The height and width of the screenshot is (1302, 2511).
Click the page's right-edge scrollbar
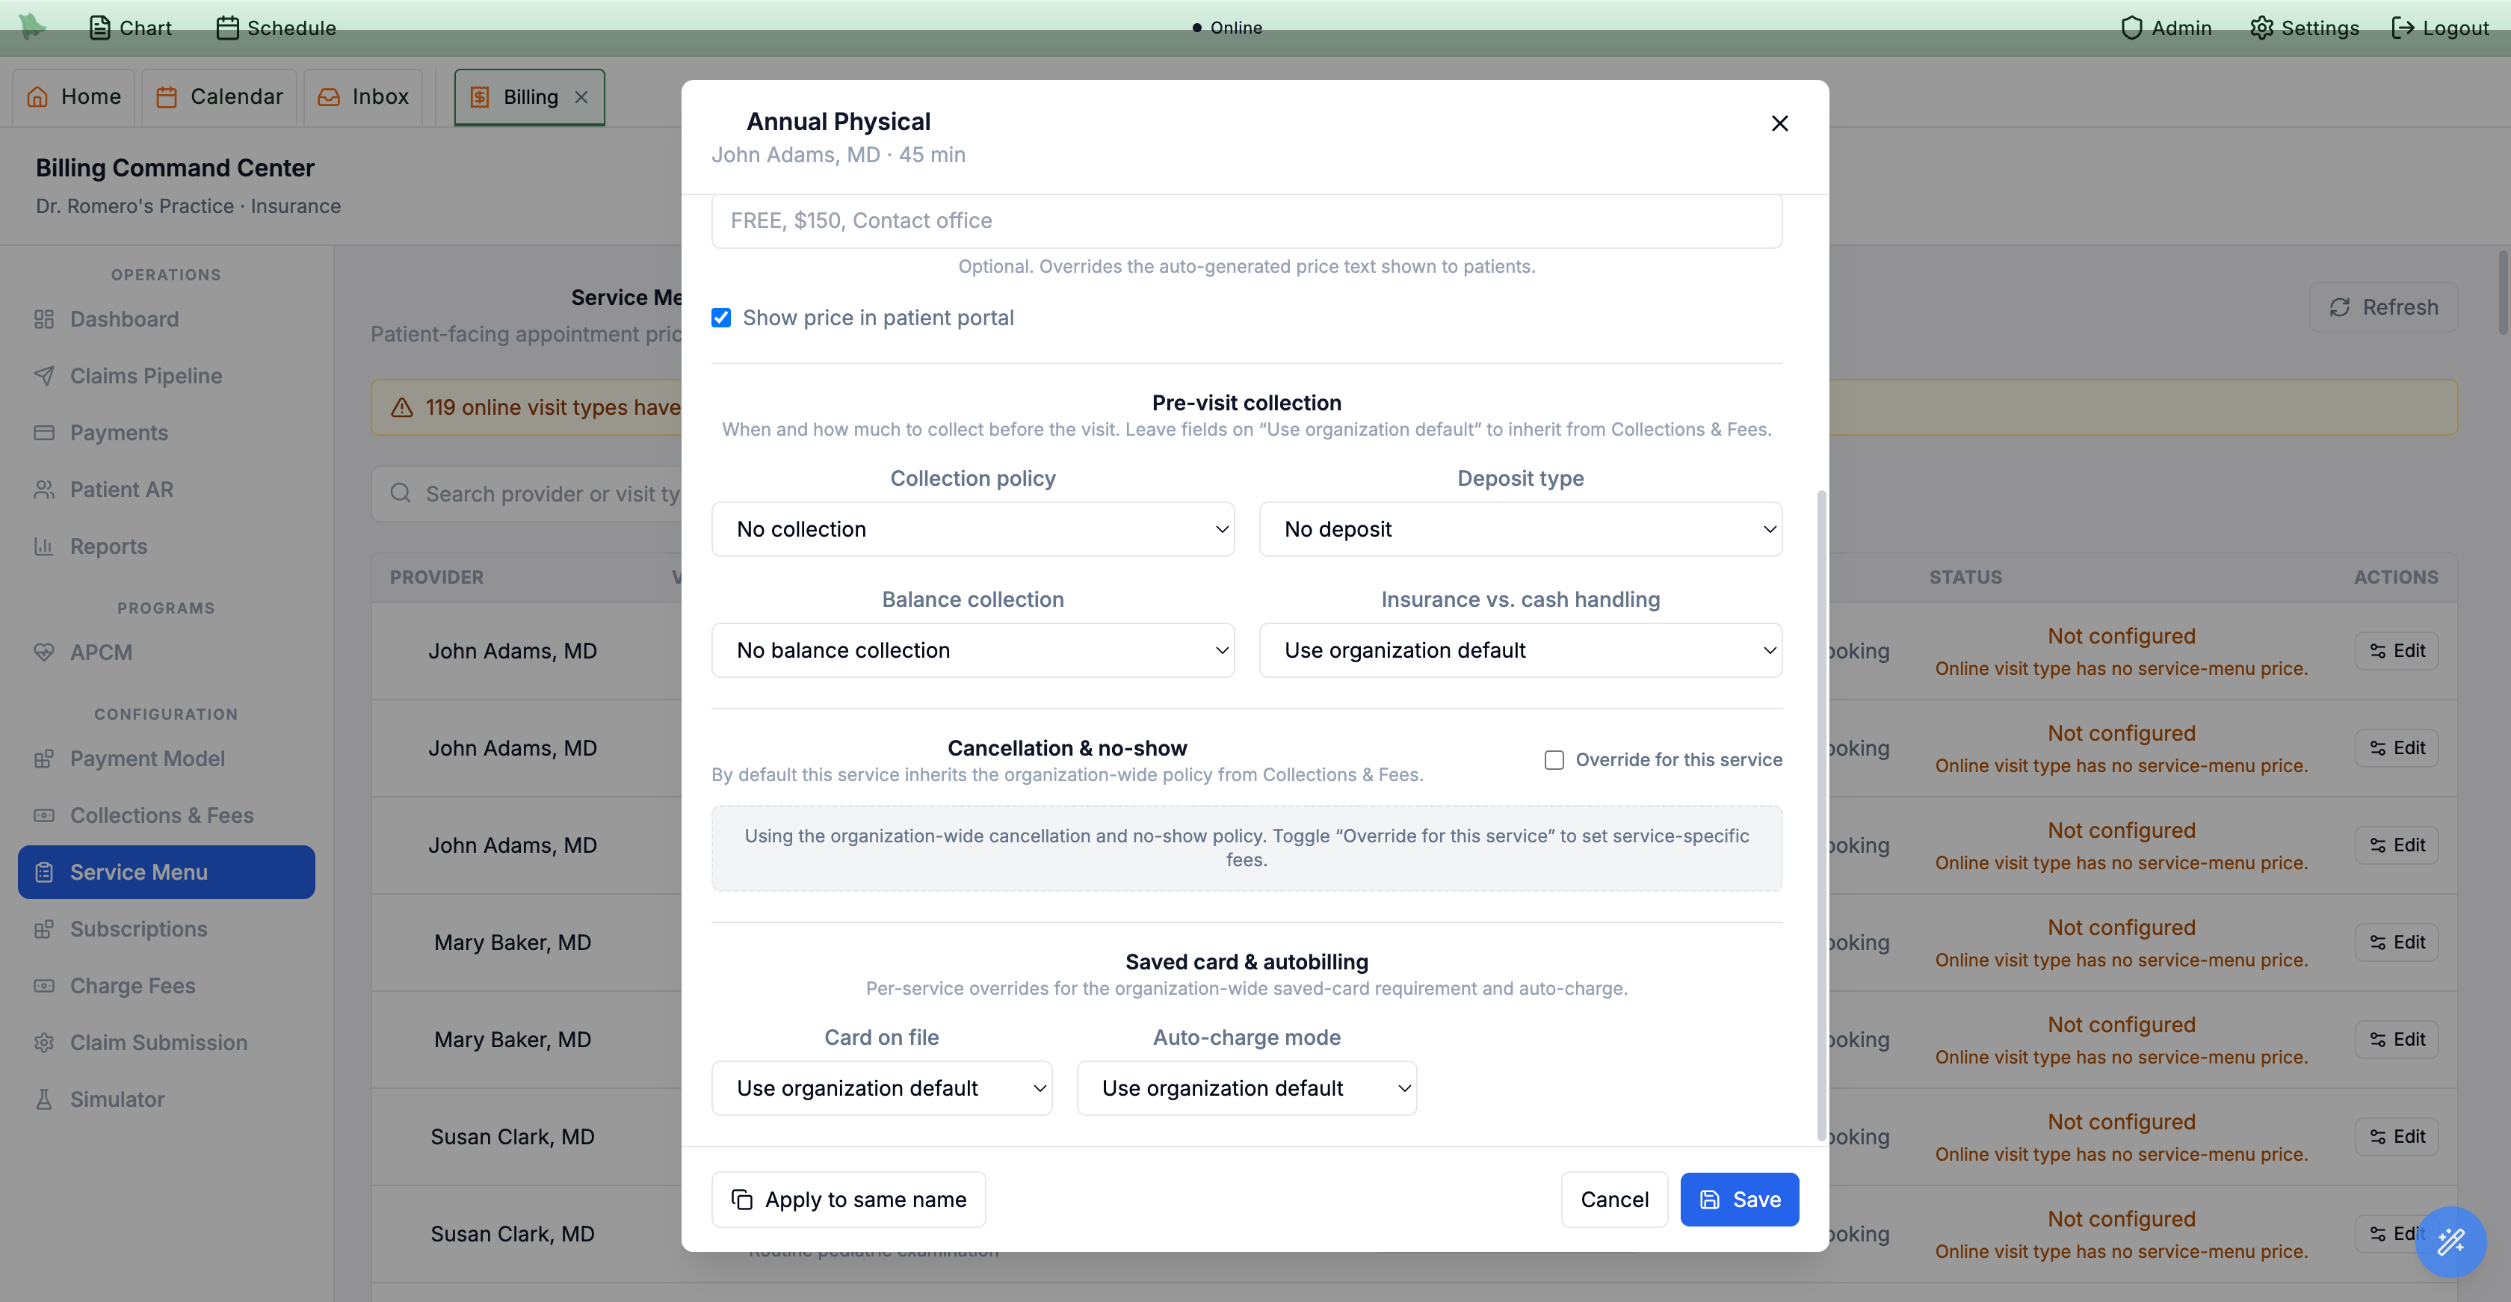point(2502,292)
